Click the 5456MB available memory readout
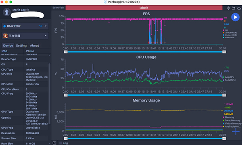The height and width of the screenshot is (145, 242). click(229, 114)
